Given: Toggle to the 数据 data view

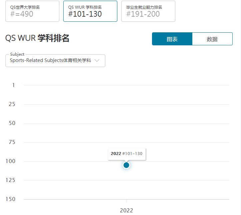Looking at the screenshot, I should coord(212,39).
